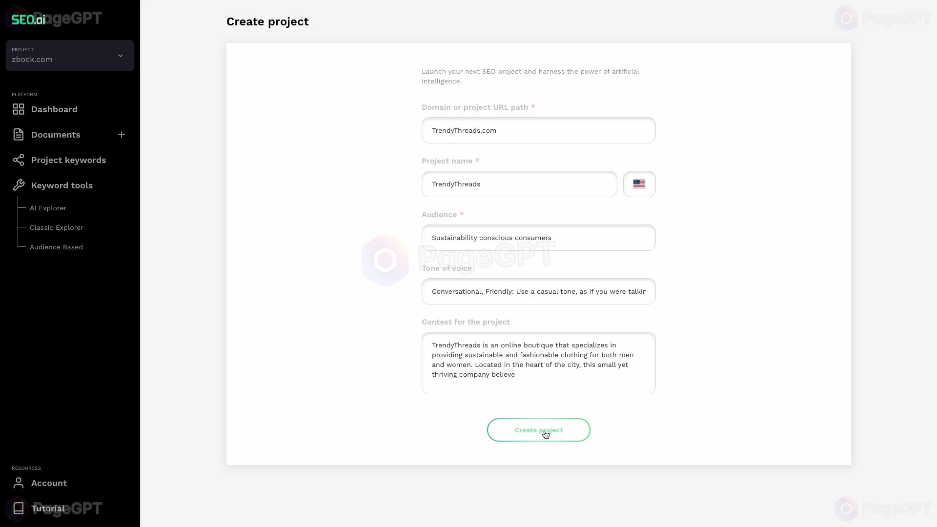Click the TrendyThreads project name input

519,184
